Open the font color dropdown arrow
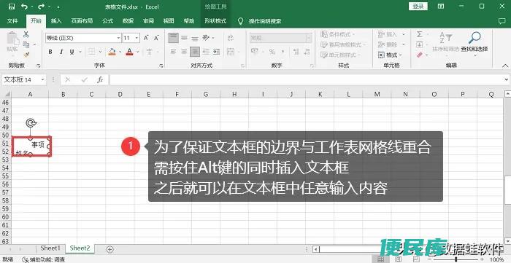511x263 pixels. click(138, 52)
